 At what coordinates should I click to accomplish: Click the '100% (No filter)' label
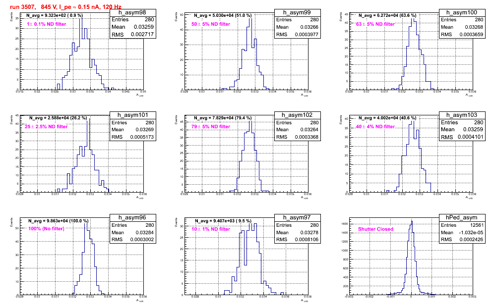[x=46, y=229]
